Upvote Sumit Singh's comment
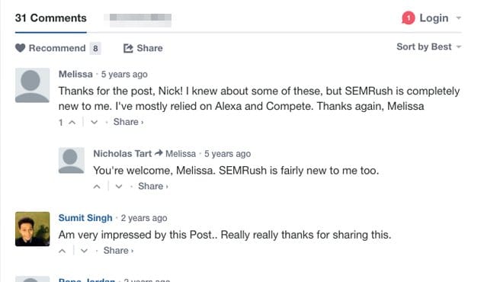 tap(62, 251)
